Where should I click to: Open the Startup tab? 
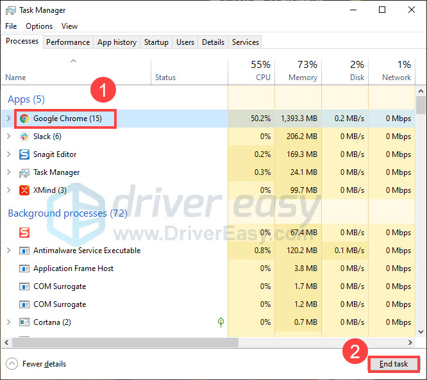(156, 42)
